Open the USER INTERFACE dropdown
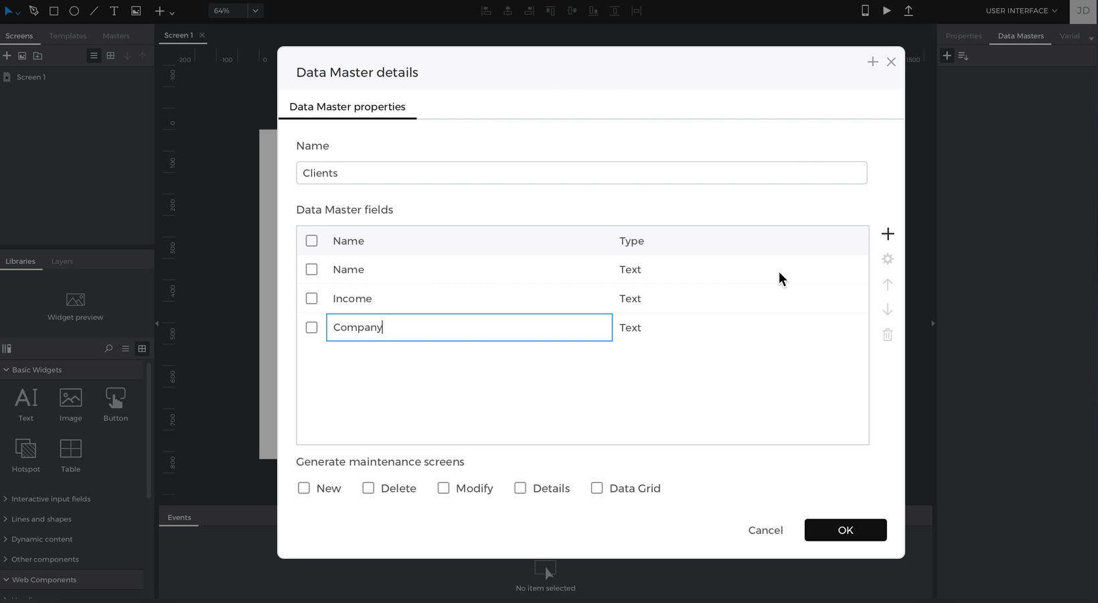The image size is (1098, 603). coord(1021,11)
